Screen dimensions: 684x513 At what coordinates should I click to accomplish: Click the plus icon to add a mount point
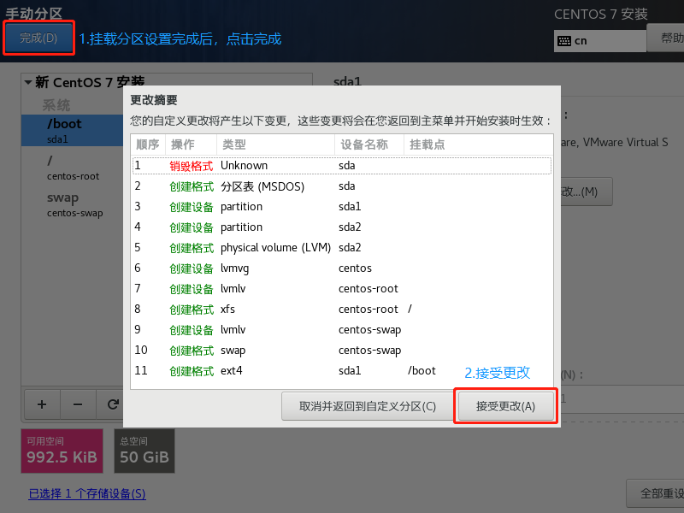(x=42, y=404)
